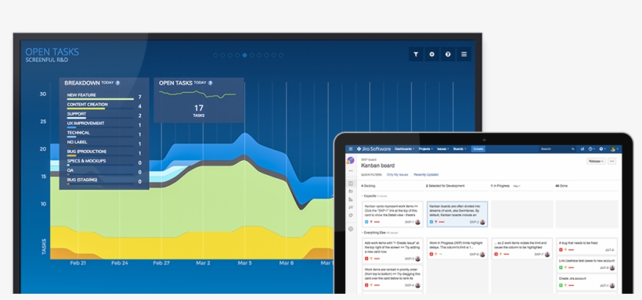Click the blue task icon on SKP-1 card
This screenshot has height=300, width=642.
point(366,222)
